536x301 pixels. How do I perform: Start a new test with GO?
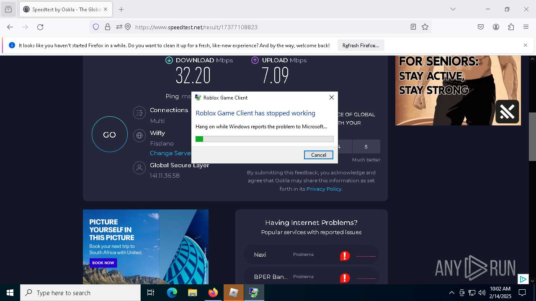coord(110,134)
